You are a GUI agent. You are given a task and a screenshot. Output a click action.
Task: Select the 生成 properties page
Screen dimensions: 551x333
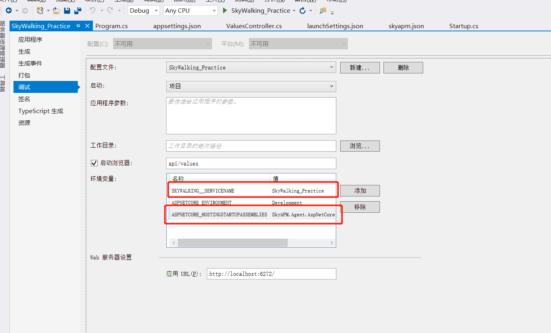click(46, 52)
